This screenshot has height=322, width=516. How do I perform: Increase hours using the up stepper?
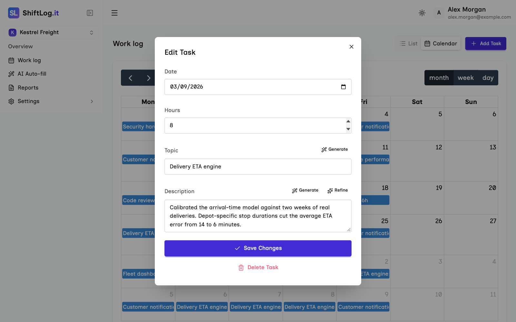[x=348, y=121]
